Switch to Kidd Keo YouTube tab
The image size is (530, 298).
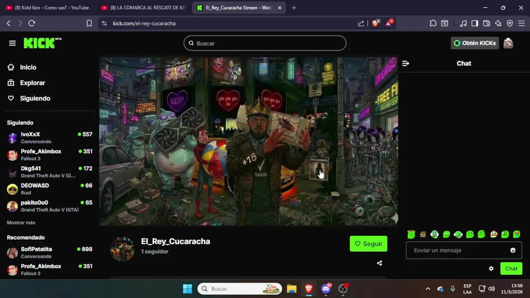coord(48,7)
